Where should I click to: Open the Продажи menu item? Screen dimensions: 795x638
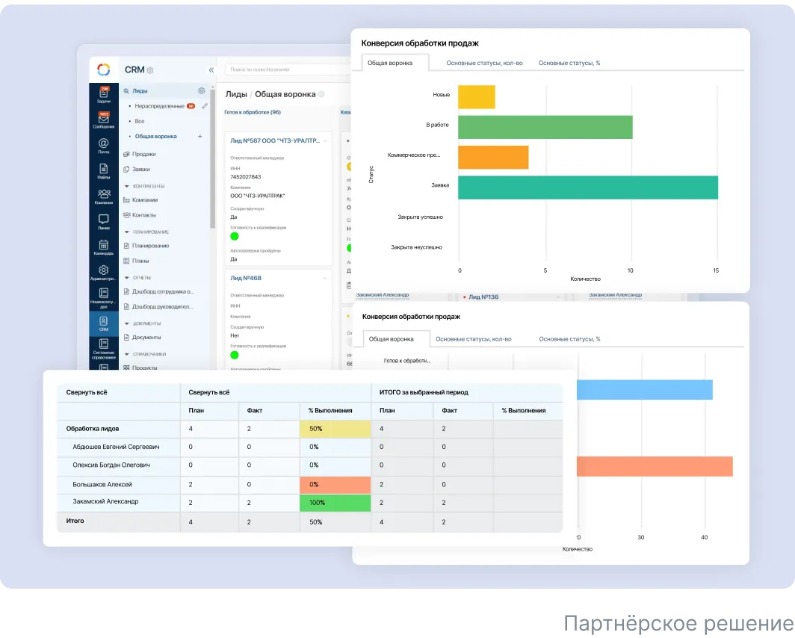pyautogui.click(x=143, y=154)
